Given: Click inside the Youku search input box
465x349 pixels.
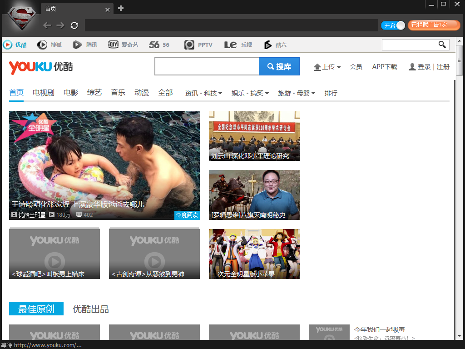Looking at the screenshot, I should pos(207,67).
